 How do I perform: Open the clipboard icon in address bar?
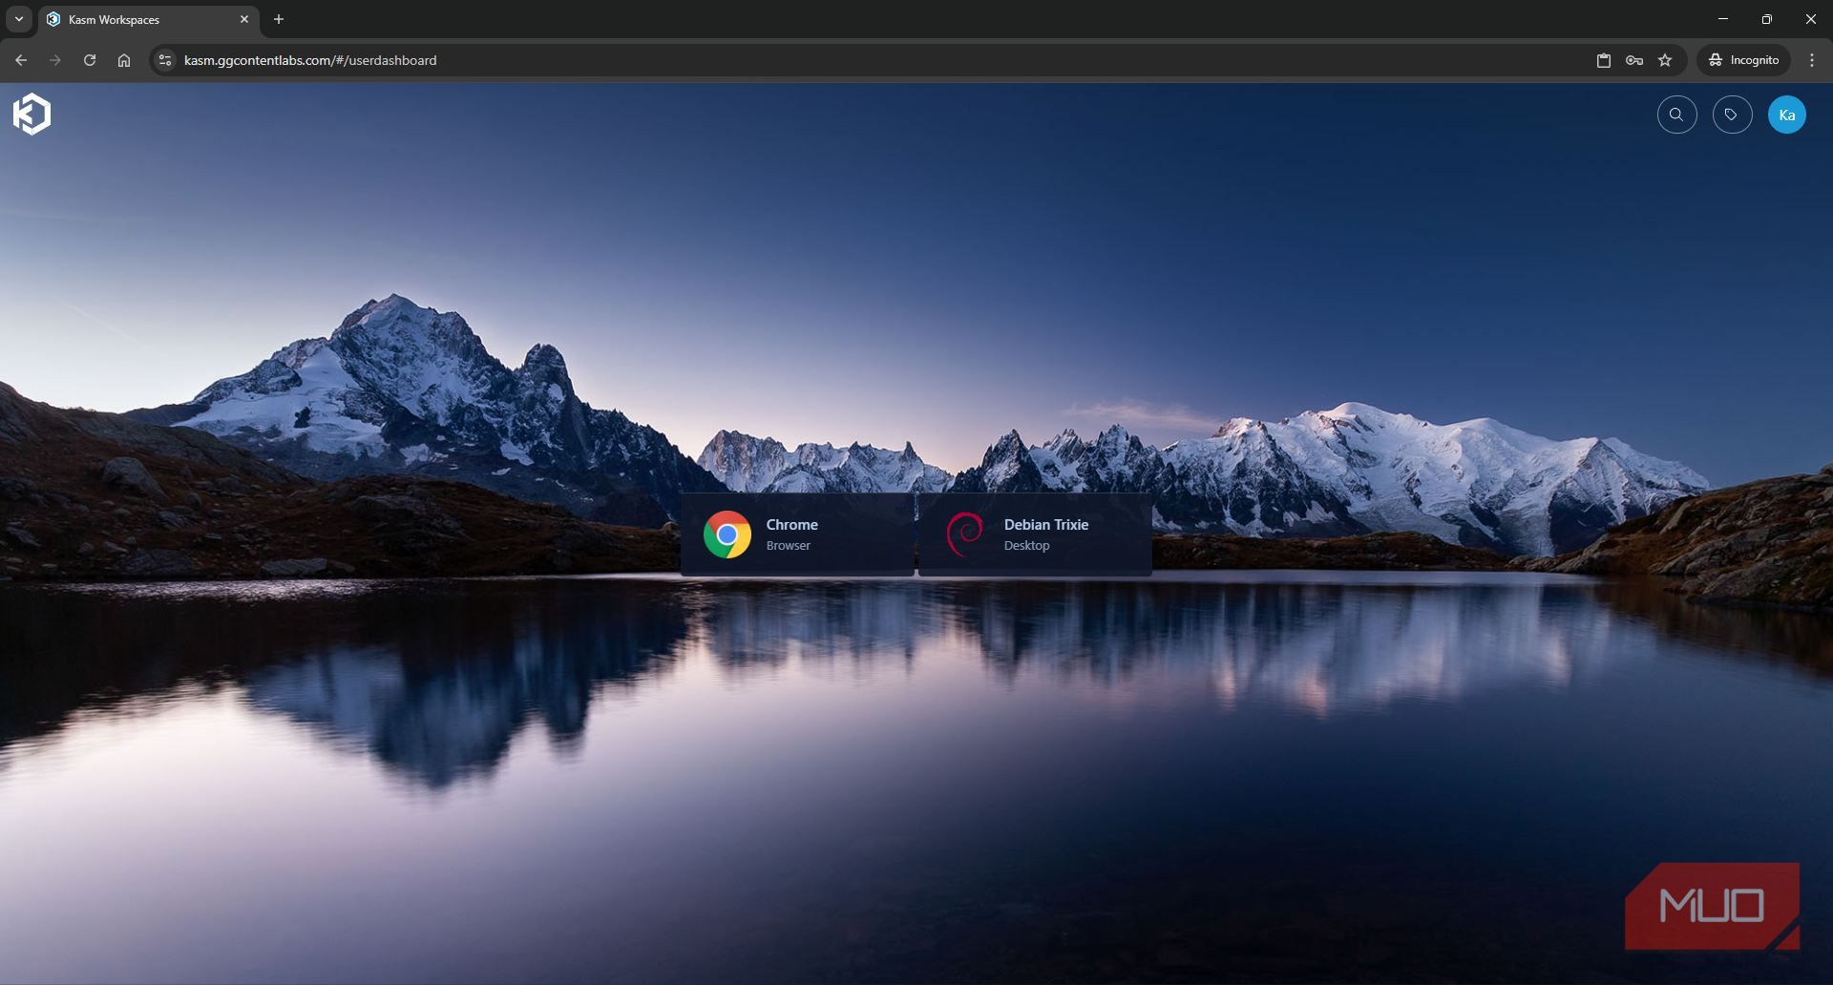click(1604, 60)
